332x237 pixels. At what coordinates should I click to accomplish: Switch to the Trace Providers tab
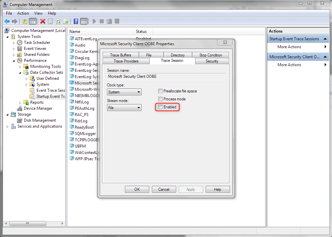tap(126, 61)
